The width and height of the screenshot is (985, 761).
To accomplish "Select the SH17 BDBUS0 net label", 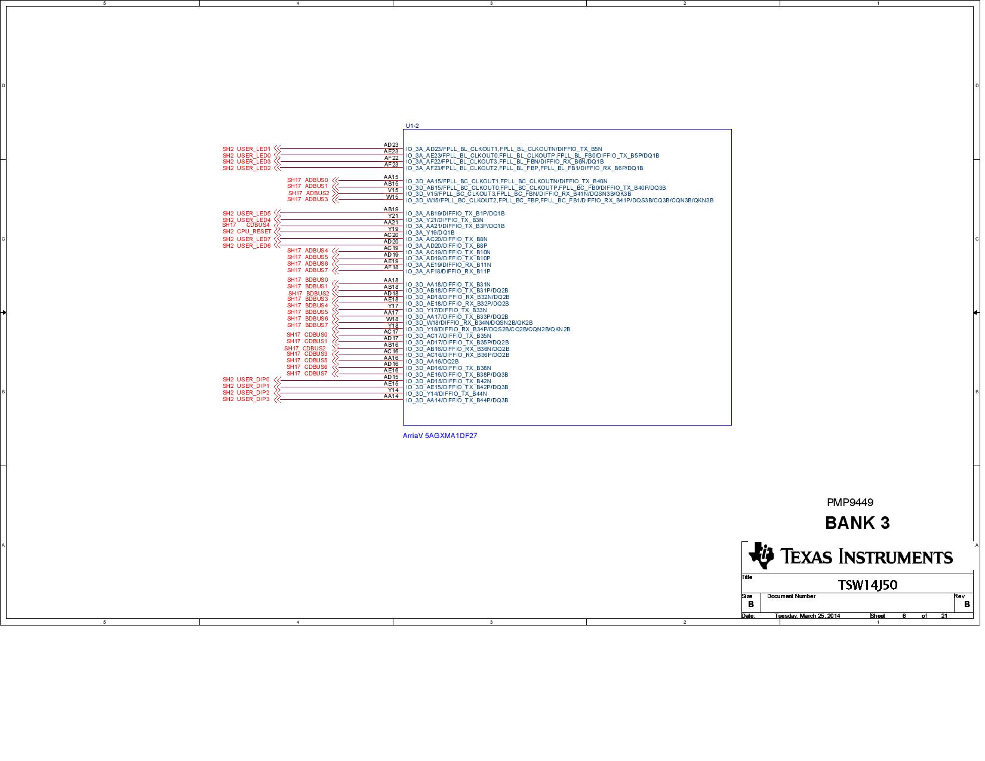I will [307, 280].
